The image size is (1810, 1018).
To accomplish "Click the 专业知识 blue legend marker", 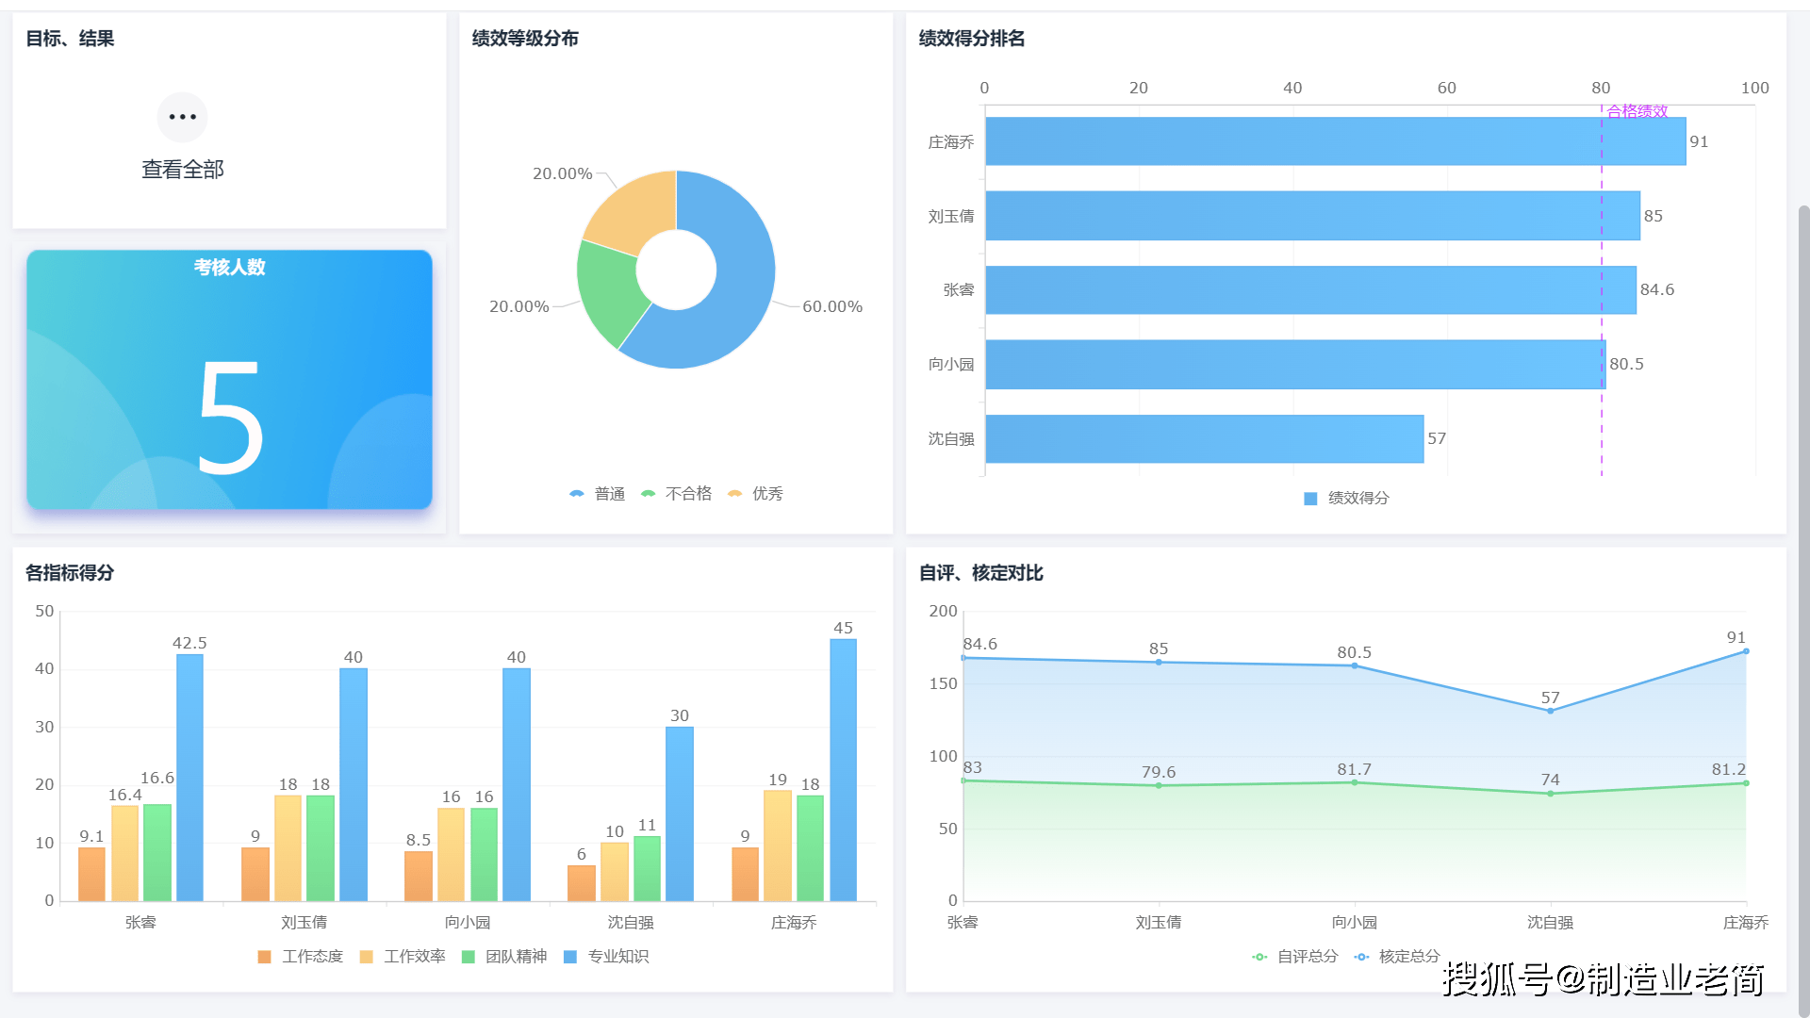I will 569,957.
